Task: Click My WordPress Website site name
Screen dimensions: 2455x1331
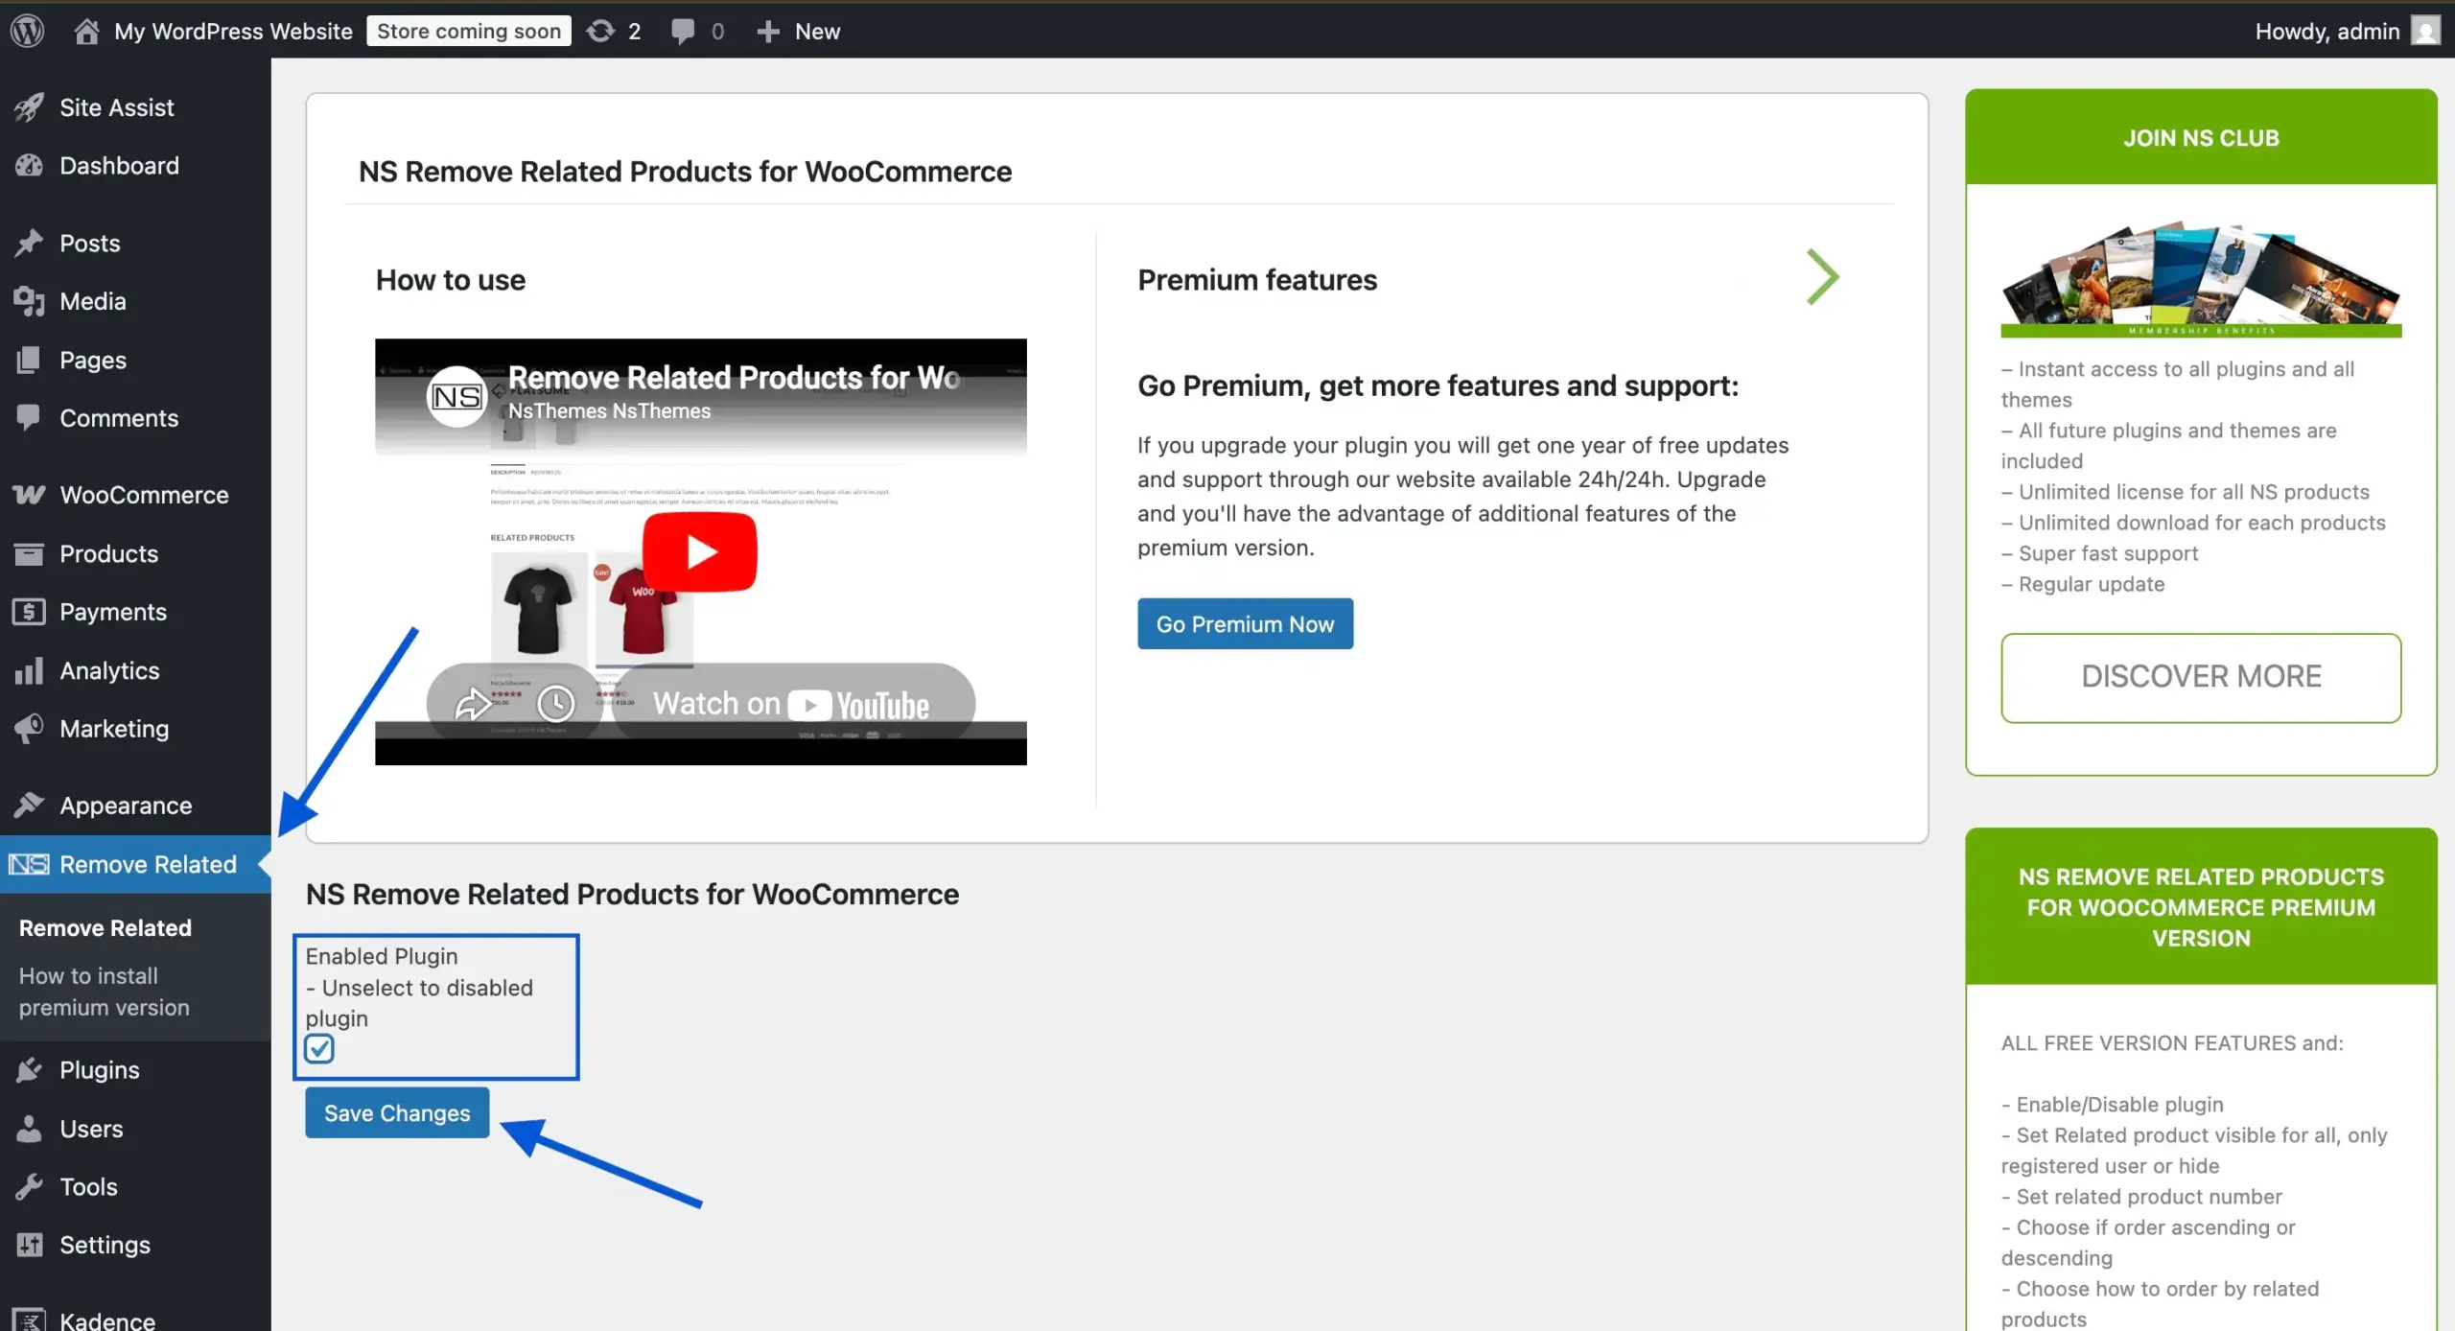Action: pyautogui.click(x=233, y=31)
